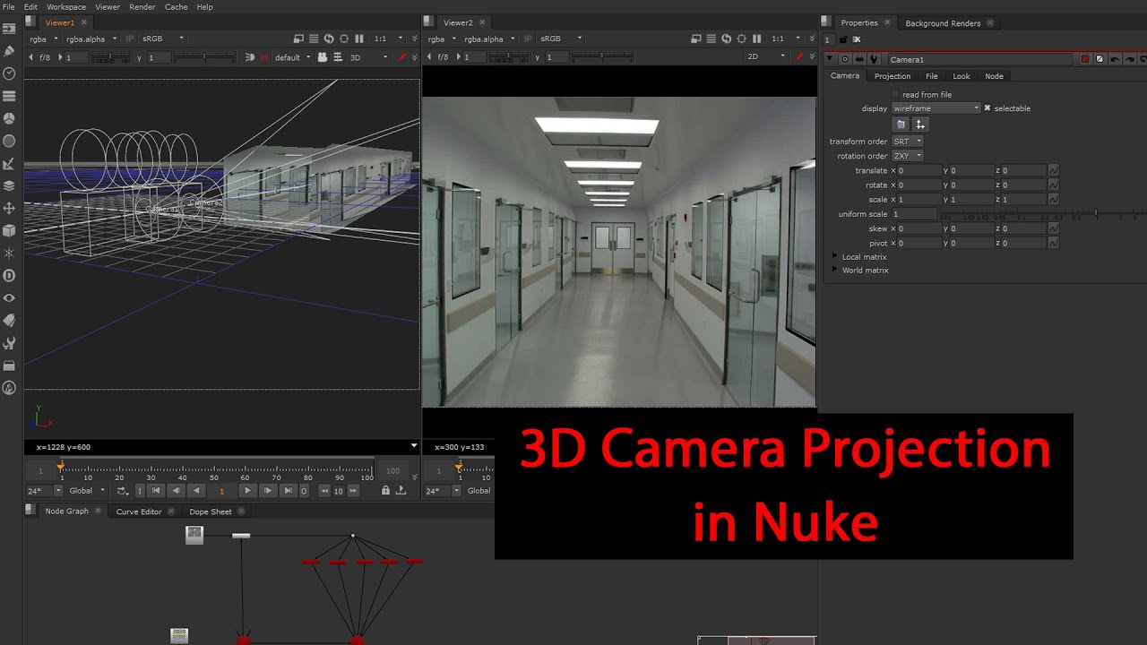Toggle the Viewer1 timeline lock icon
This screenshot has height=645, width=1147.
coord(385,491)
